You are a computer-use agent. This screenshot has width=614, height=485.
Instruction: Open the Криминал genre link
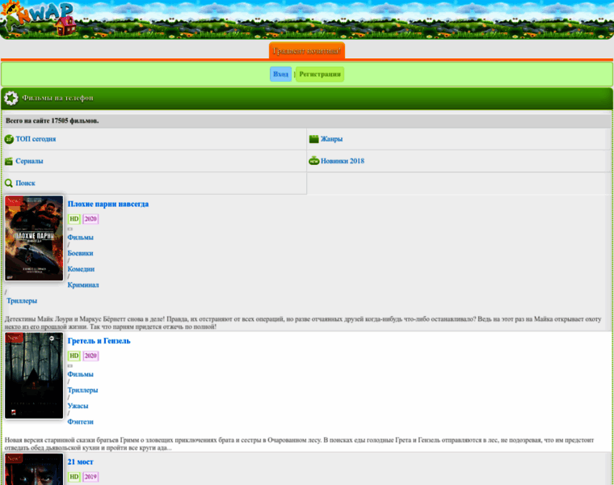(83, 285)
